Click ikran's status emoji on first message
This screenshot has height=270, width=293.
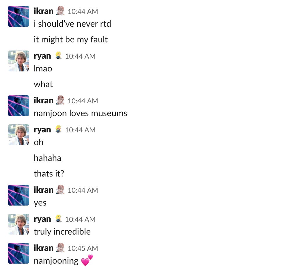(x=60, y=11)
